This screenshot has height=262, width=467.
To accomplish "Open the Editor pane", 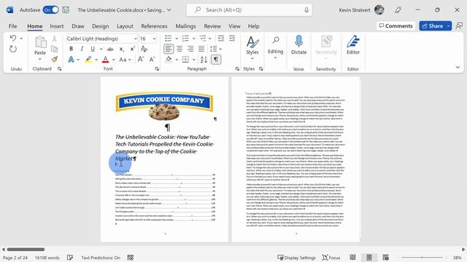I will [353, 44].
